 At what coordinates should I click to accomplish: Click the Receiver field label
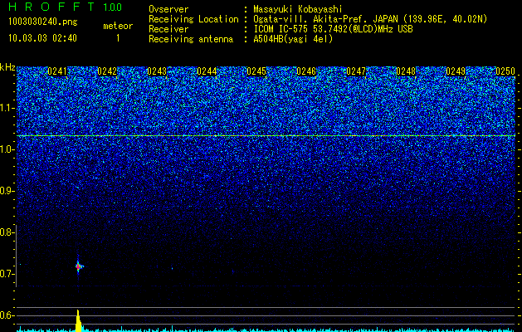[168, 29]
